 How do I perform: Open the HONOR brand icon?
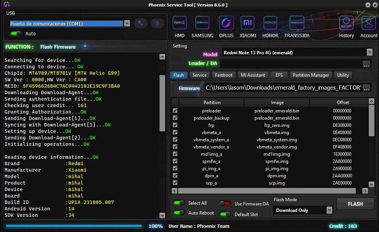(x=270, y=23)
